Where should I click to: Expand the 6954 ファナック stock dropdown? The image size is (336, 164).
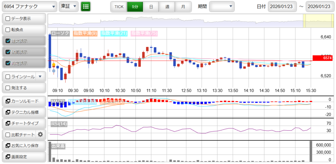(29, 6)
